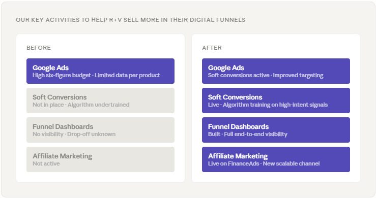
Task: Click 'Built · Full end-to-end visibility' text
Action: 247,135
